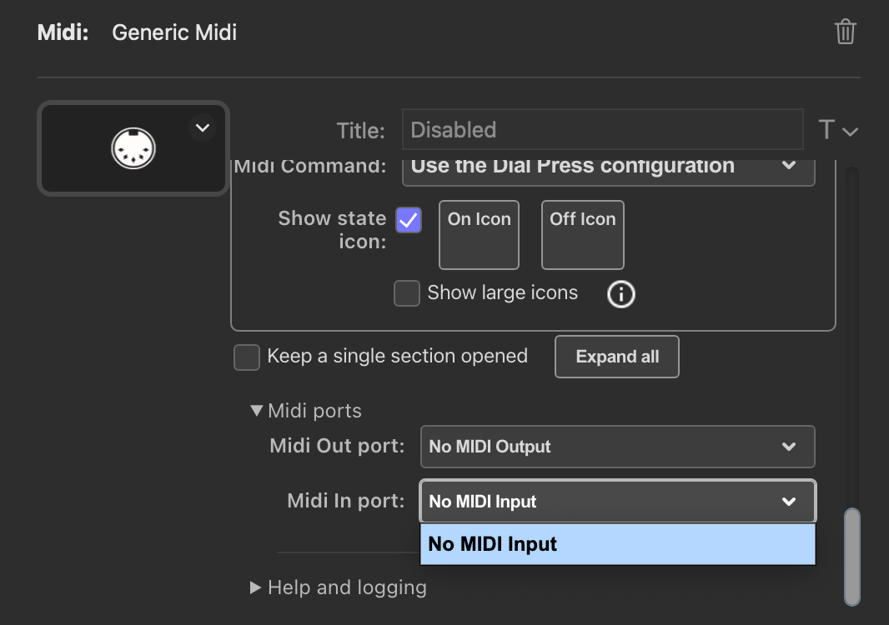Click the vertical scrollbar thumb

[x=851, y=555]
